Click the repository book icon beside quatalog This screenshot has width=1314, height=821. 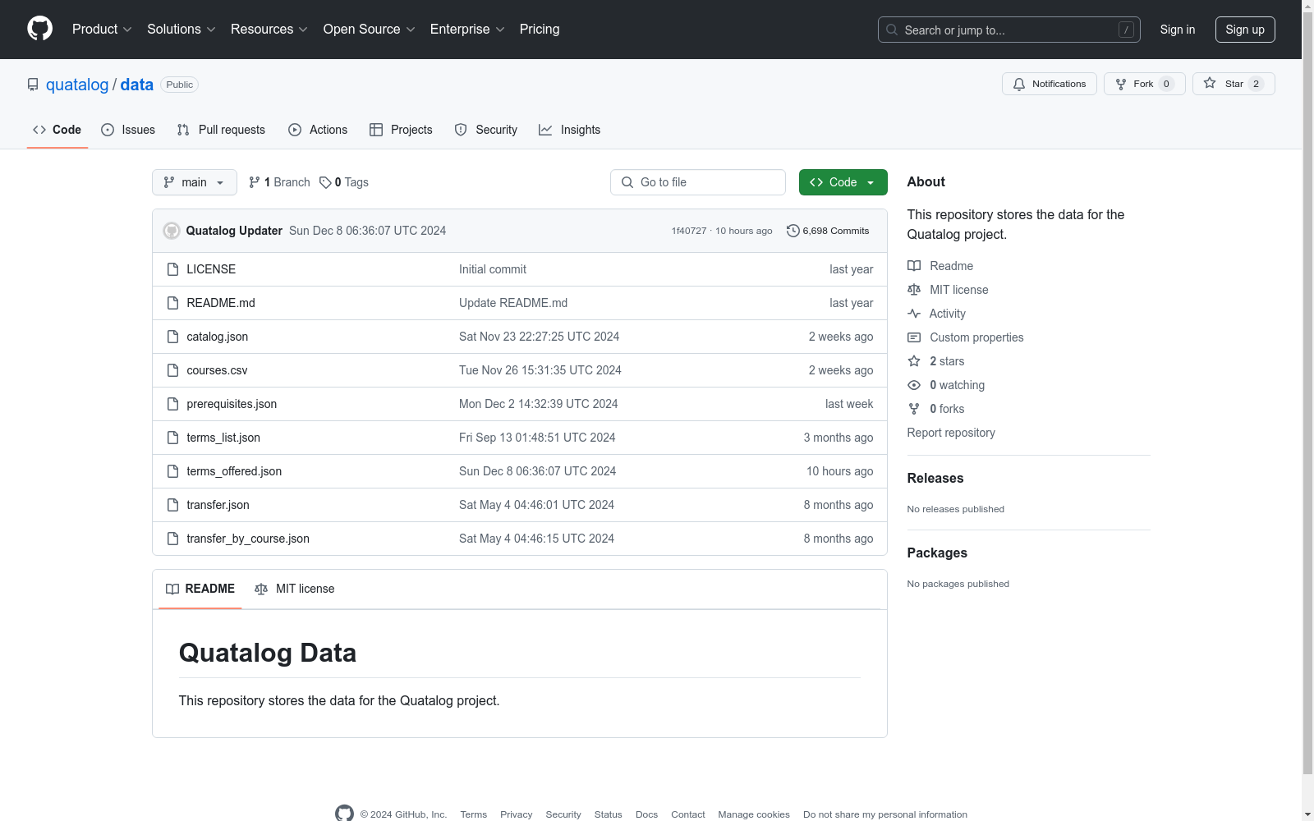coord(33,85)
